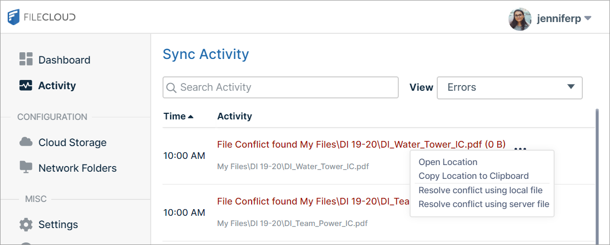Click the Network Folders folder icon
The height and width of the screenshot is (245, 610).
pyautogui.click(x=26, y=167)
